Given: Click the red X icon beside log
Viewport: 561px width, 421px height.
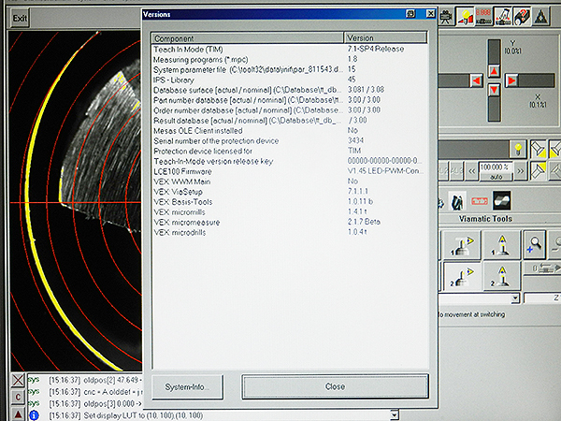Looking at the screenshot, I should (x=18, y=380).
